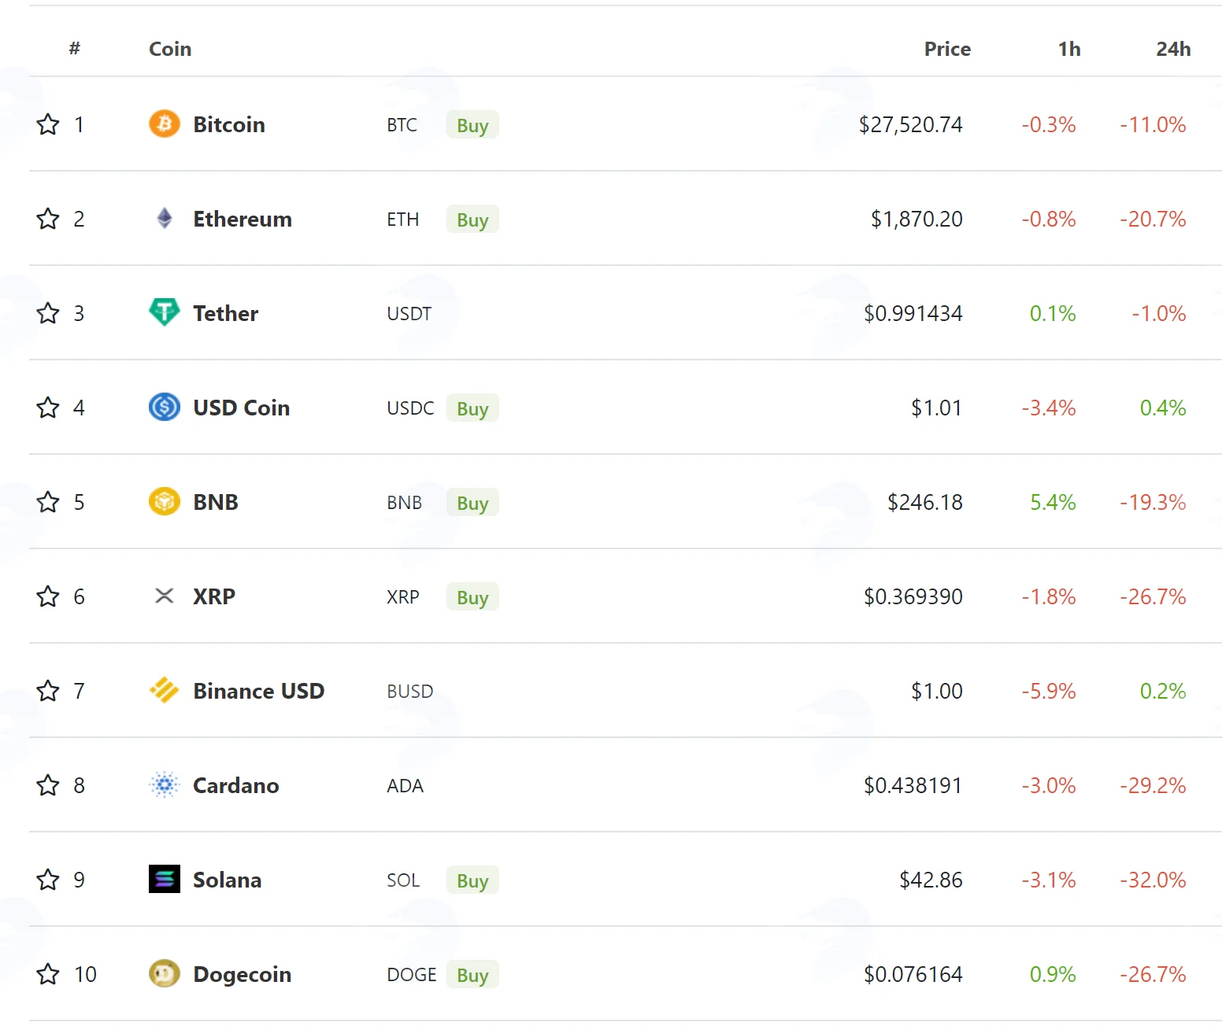Click the Buy button next to SOL
This screenshot has width=1222, height=1026.
[x=472, y=880]
